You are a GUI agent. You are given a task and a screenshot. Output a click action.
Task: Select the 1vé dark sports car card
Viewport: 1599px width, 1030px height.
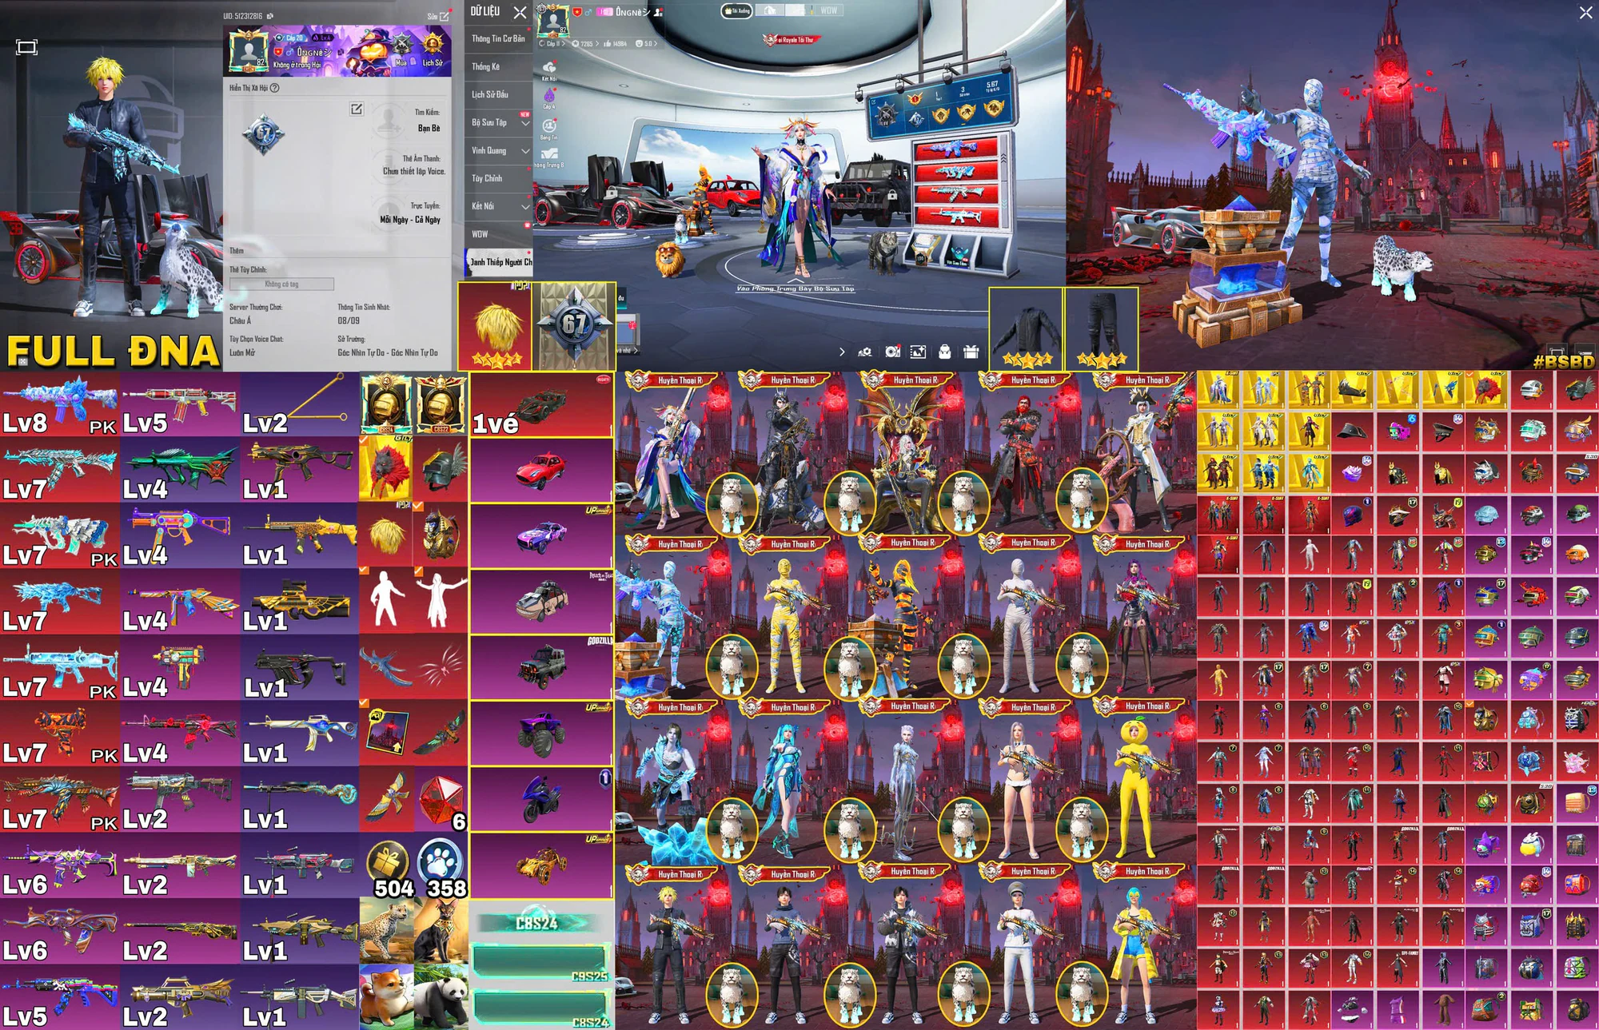(x=542, y=404)
